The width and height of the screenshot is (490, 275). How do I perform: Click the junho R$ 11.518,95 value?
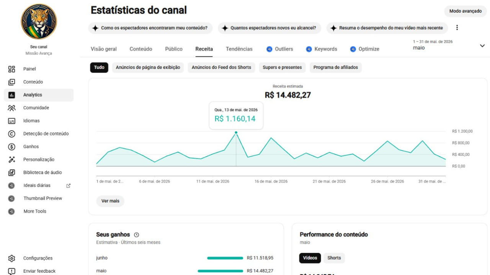tap(260, 258)
